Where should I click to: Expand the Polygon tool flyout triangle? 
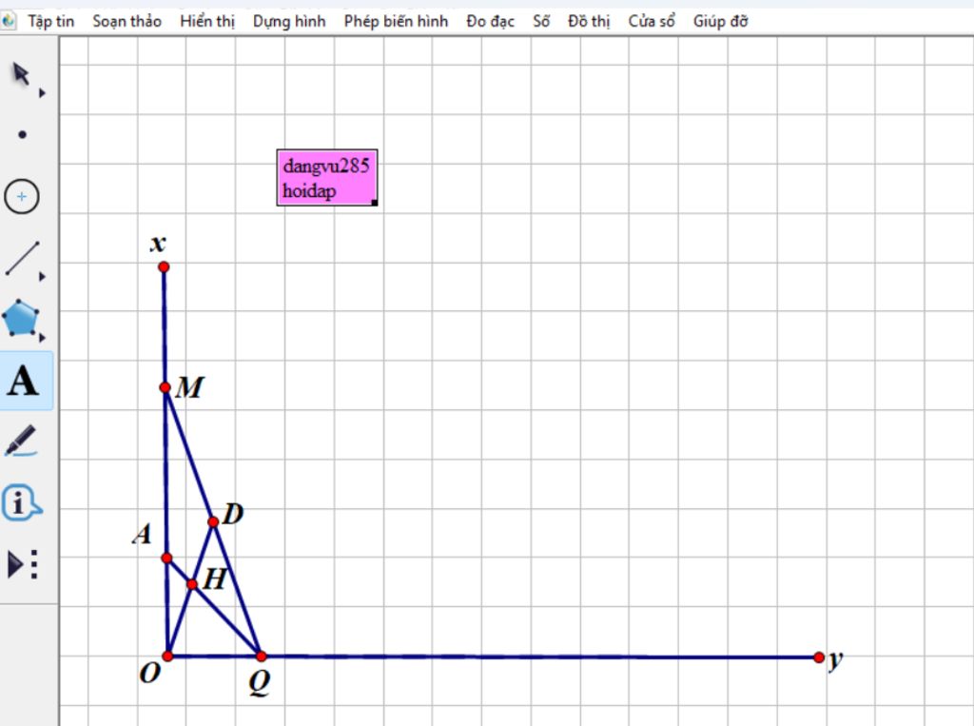[x=42, y=338]
